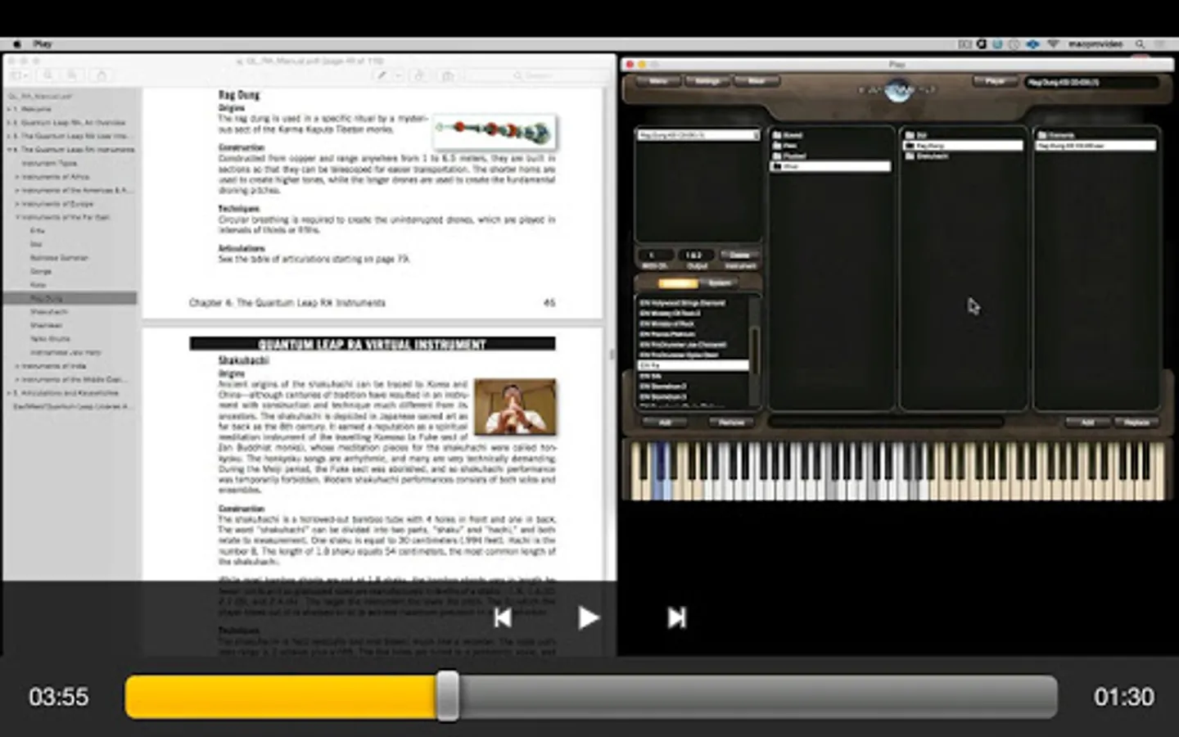Expand '2. Quantum Leap RA, An Overview' chapter

pos(9,123)
